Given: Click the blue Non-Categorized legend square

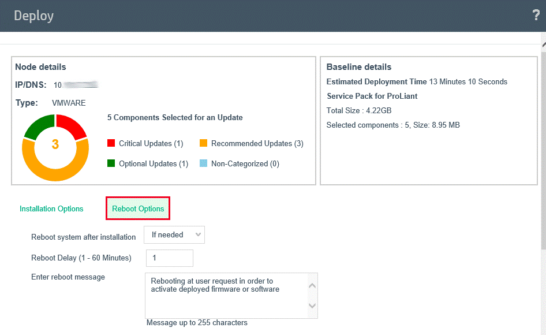Looking at the screenshot, I should click(204, 163).
